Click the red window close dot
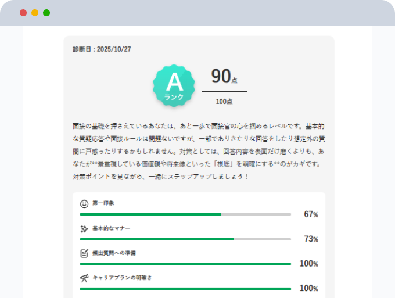This screenshot has height=298, width=395. point(23,13)
